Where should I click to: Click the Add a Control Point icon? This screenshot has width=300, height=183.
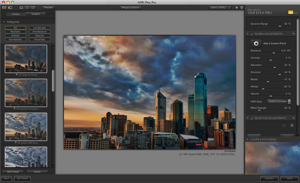coord(256,43)
